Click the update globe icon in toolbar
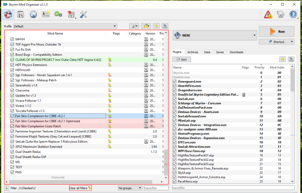 click(280, 14)
